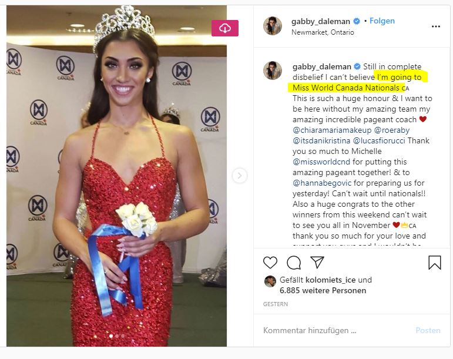Click the caption author avatar
Viewport: 453px width, 359px height.
[x=273, y=71]
